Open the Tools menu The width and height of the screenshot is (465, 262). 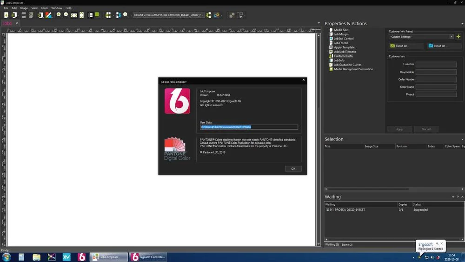[x=44, y=8]
